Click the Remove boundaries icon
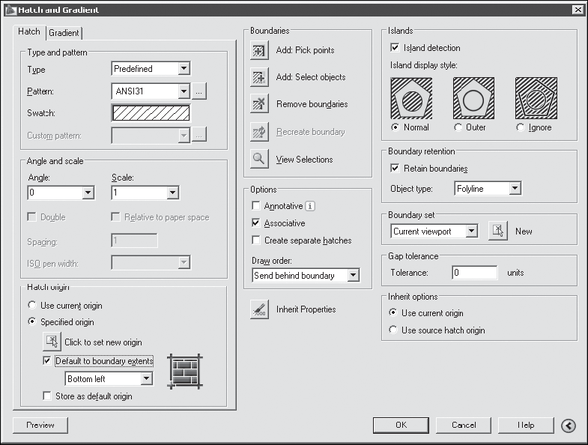 pyautogui.click(x=259, y=104)
